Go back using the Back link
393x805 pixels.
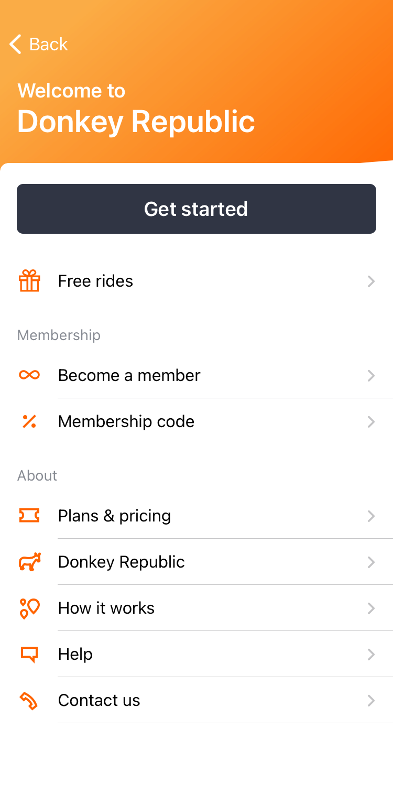point(39,44)
